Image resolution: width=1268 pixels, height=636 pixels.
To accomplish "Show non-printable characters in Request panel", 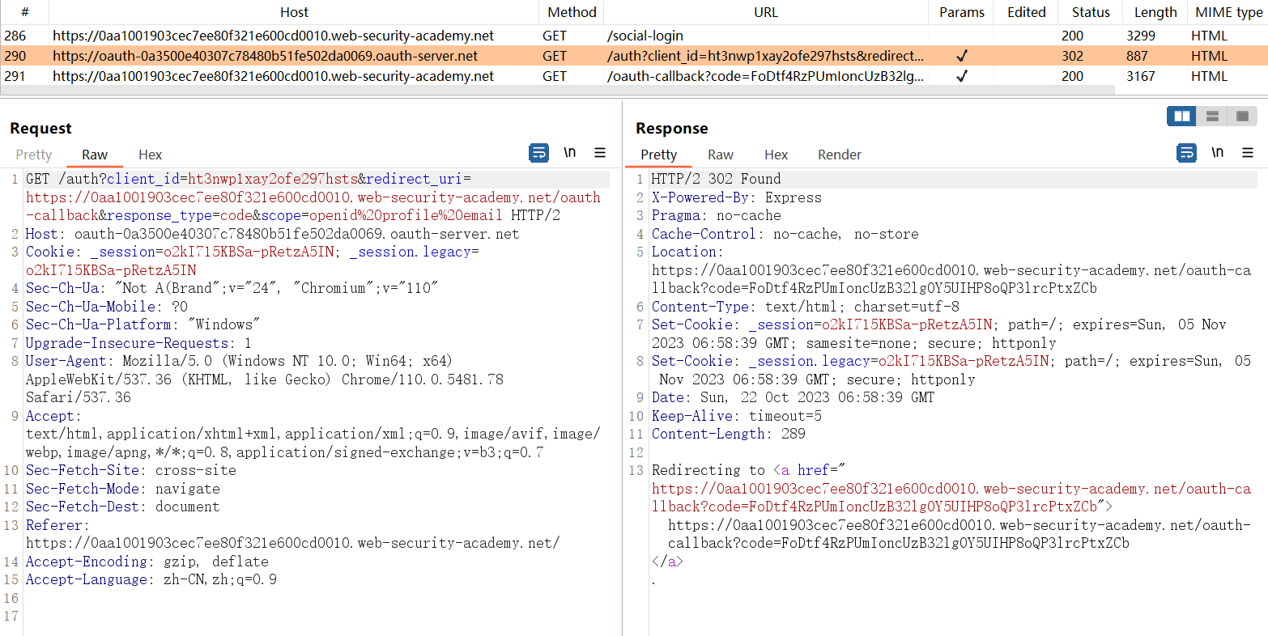I will click(570, 153).
